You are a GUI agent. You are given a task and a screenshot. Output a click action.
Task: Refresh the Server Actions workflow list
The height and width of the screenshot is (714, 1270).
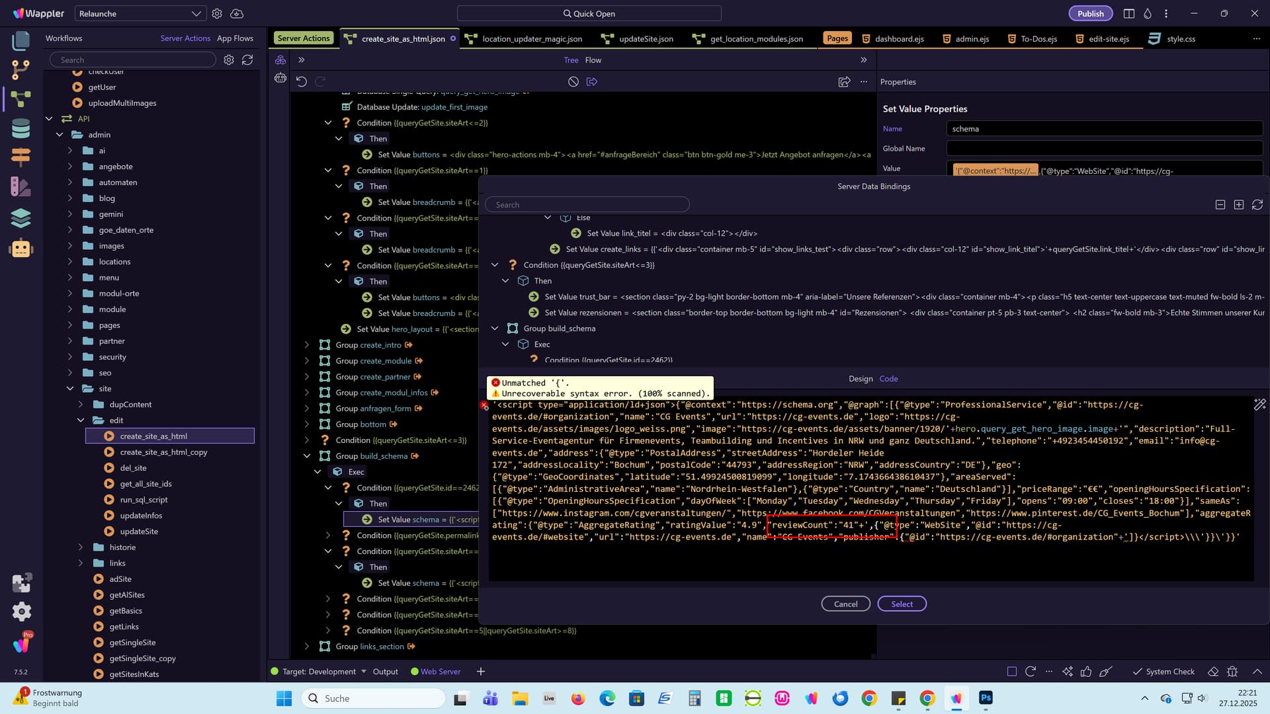pos(247,60)
